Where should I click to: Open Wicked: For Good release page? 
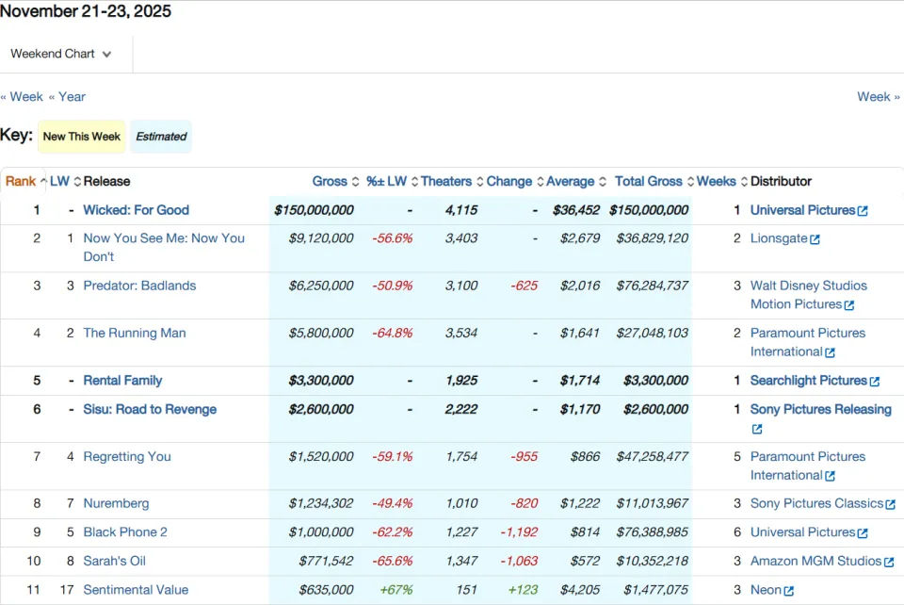136,210
